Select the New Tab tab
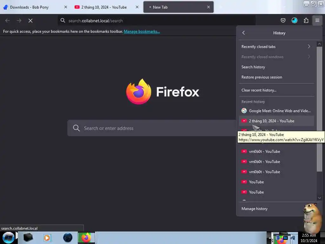Image resolution: width=325 pixels, height=244 pixels. click(x=178, y=7)
